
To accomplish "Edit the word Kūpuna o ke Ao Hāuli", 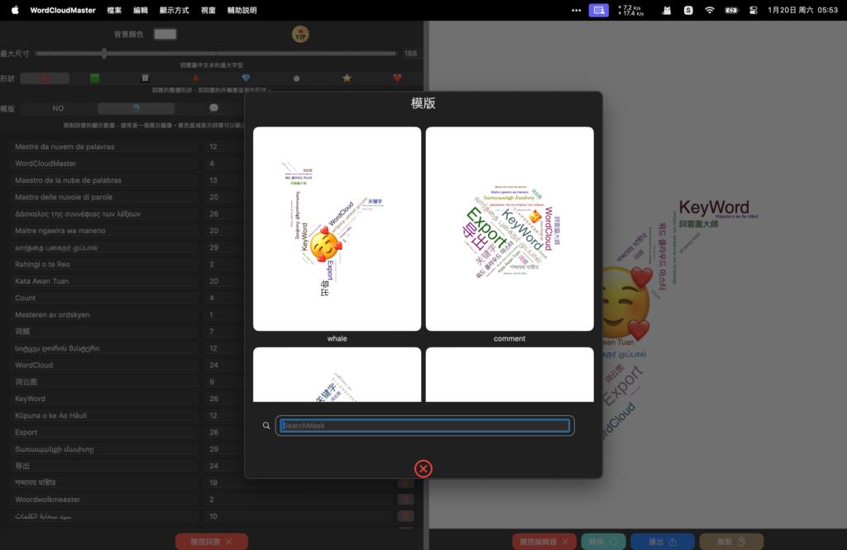I will (103, 415).
